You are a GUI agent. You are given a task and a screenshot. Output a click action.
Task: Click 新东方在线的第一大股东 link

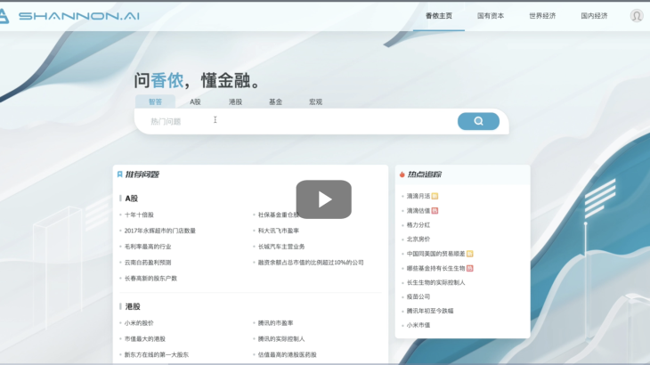coord(157,354)
